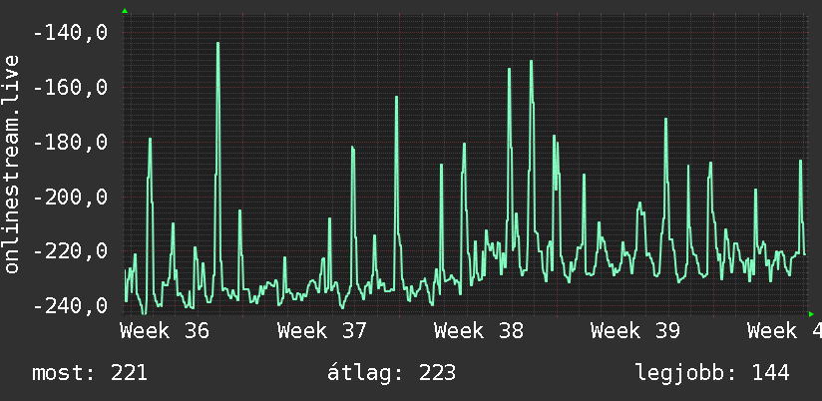
Task: Click the -140,0 y-axis label
Action: (70, 33)
